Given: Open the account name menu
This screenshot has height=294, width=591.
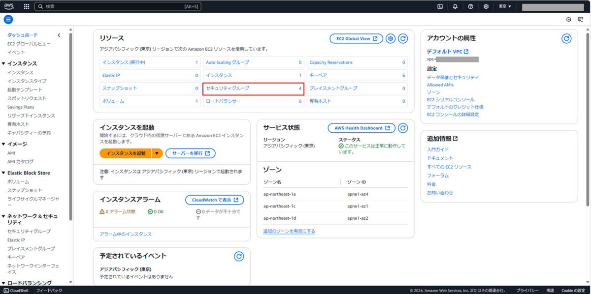Looking at the screenshot, I should 553,7.
